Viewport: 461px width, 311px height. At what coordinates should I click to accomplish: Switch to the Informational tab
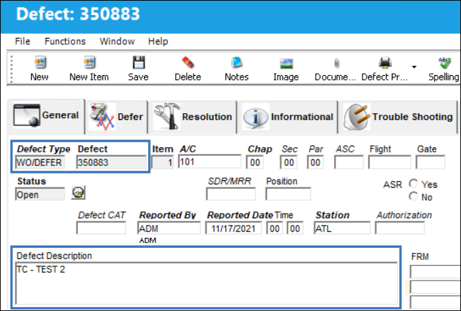point(288,117)
